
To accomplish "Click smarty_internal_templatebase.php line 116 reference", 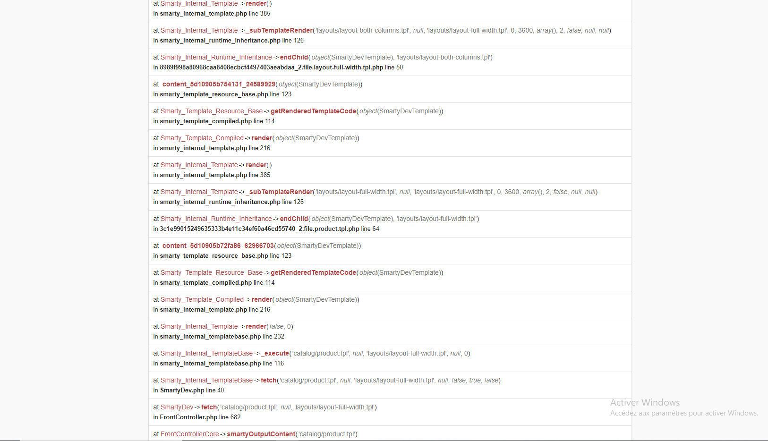I will [218, 364].
